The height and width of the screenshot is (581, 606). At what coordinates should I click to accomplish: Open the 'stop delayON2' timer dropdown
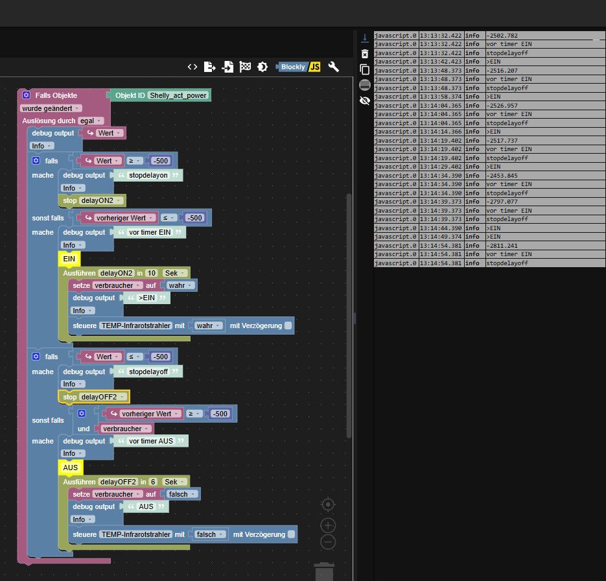[x=102, y=200]
